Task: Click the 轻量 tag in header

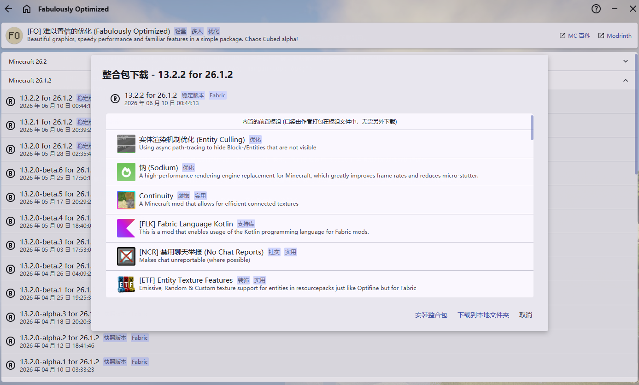Action: point(181,31)
